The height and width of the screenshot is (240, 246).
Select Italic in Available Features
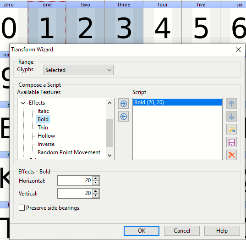(x=43, y=111)
